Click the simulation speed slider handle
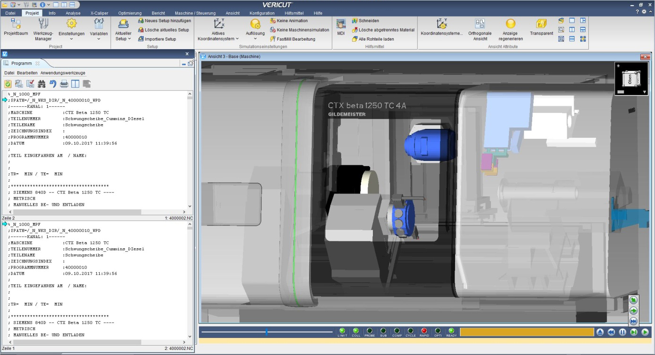 [267, 332]
